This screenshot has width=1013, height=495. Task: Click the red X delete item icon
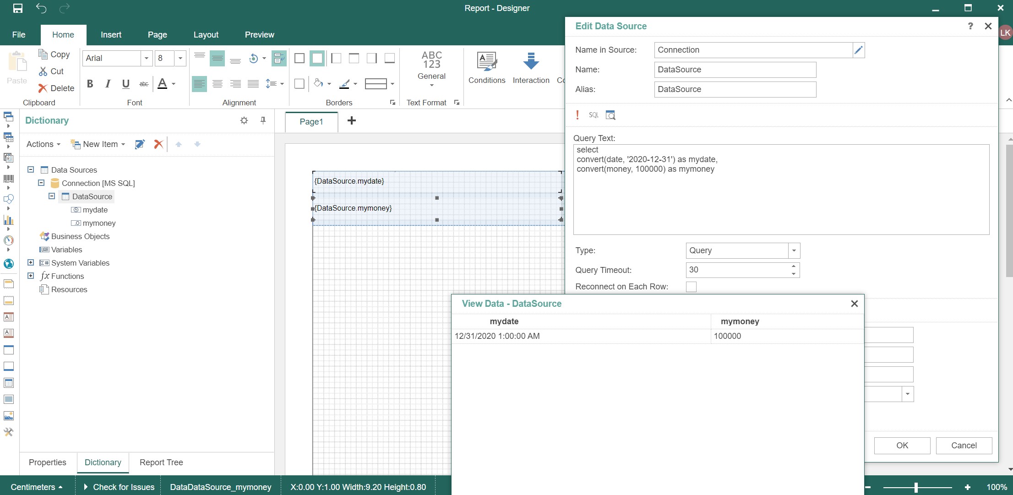(x=158, y=144)
